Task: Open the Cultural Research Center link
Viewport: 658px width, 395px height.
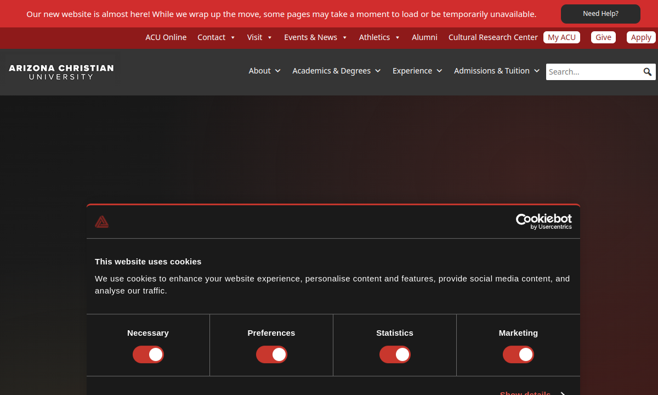Action: click(x=493, y=37)
